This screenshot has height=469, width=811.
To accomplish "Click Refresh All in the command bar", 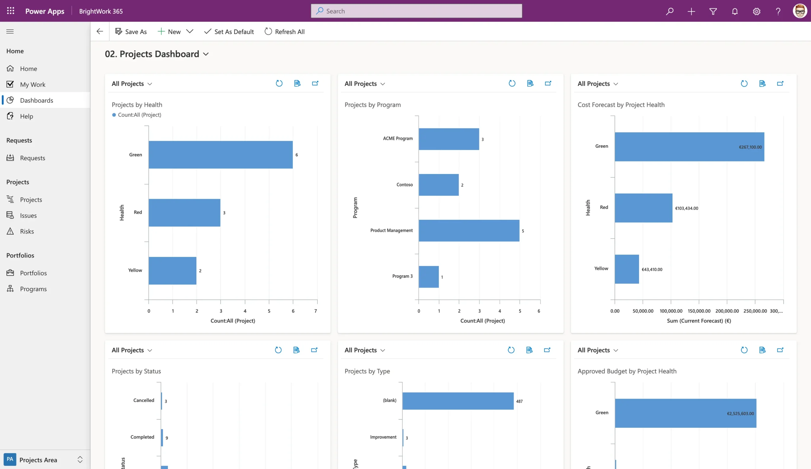I will 284,31.
